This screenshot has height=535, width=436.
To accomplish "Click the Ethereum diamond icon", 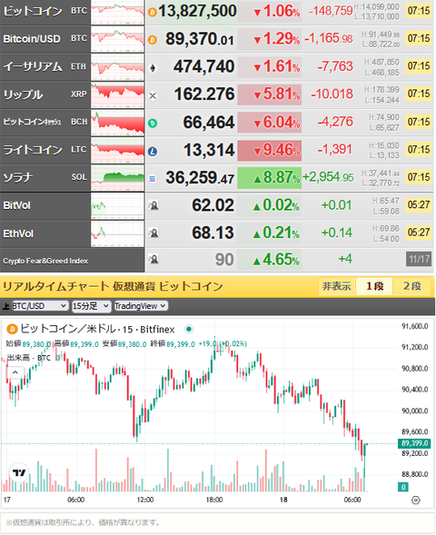I will point(153,68).
